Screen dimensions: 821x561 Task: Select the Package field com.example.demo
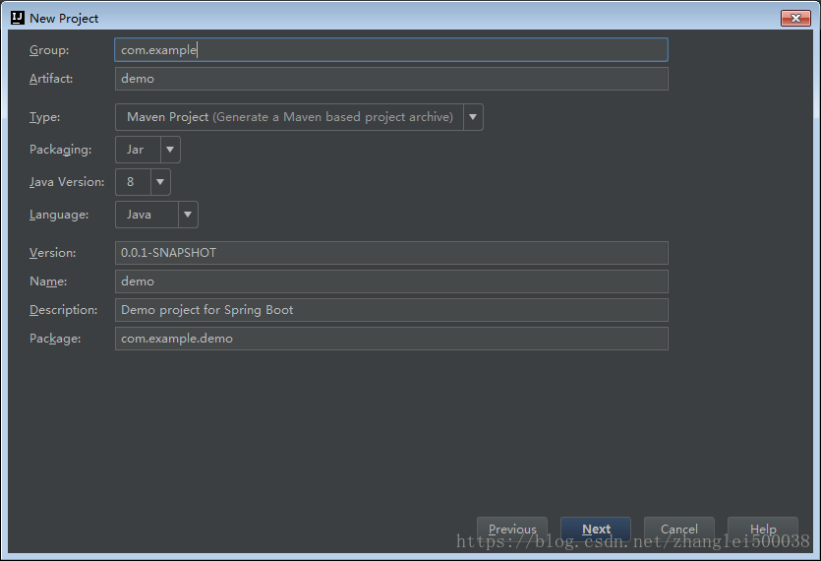[391, 339]
